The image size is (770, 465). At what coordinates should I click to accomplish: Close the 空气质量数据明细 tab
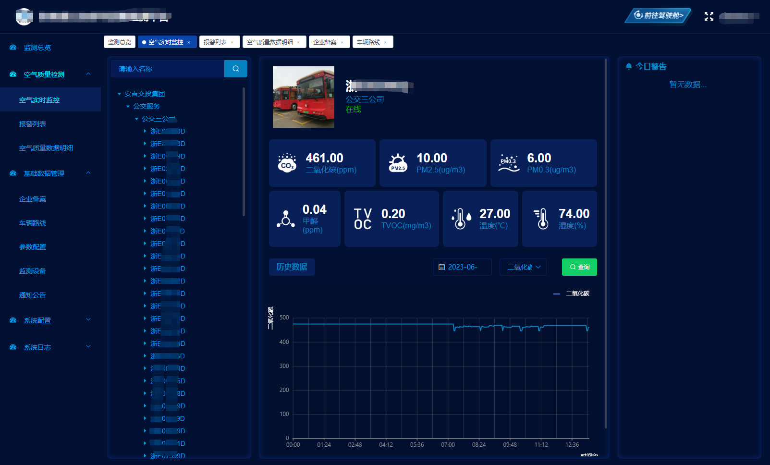(x=298, y=42)
